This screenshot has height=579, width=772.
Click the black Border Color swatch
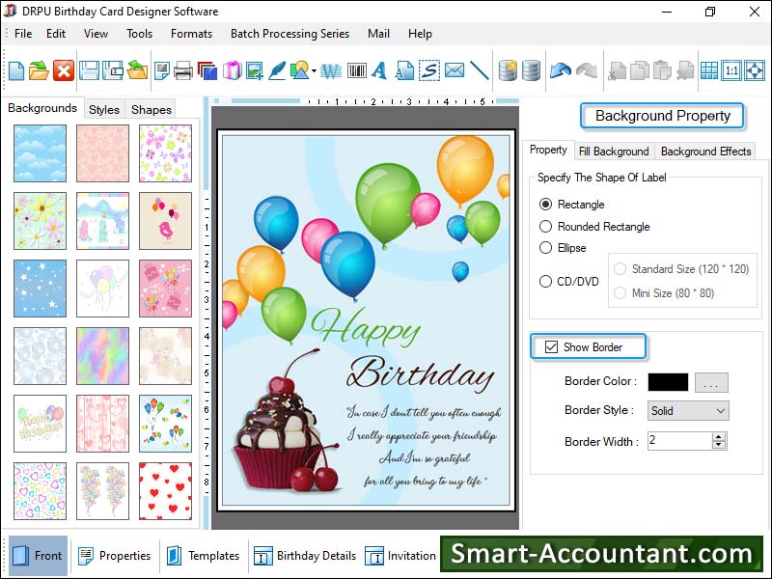point(668,382)
